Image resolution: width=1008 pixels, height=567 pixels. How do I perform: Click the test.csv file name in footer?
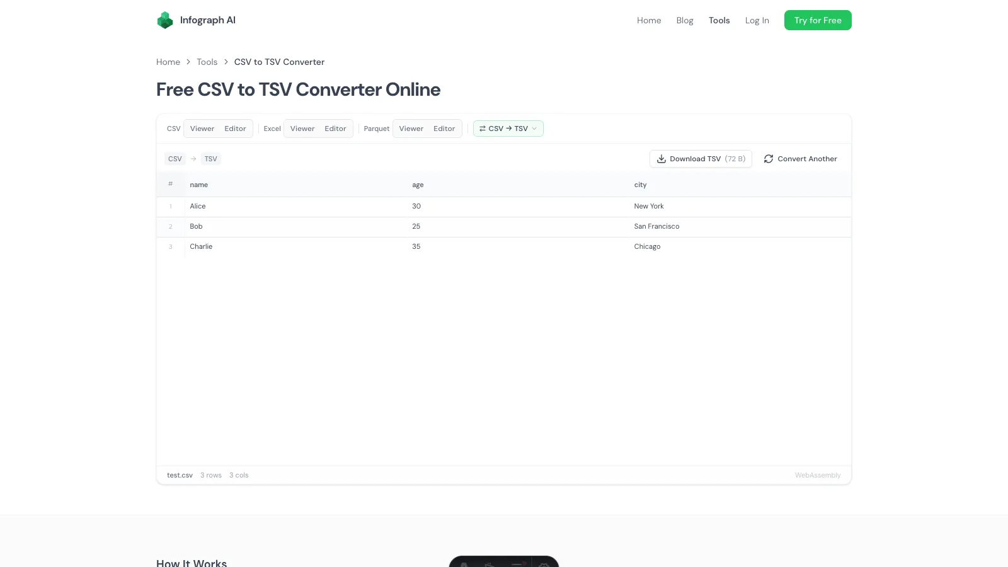(180, 475)
